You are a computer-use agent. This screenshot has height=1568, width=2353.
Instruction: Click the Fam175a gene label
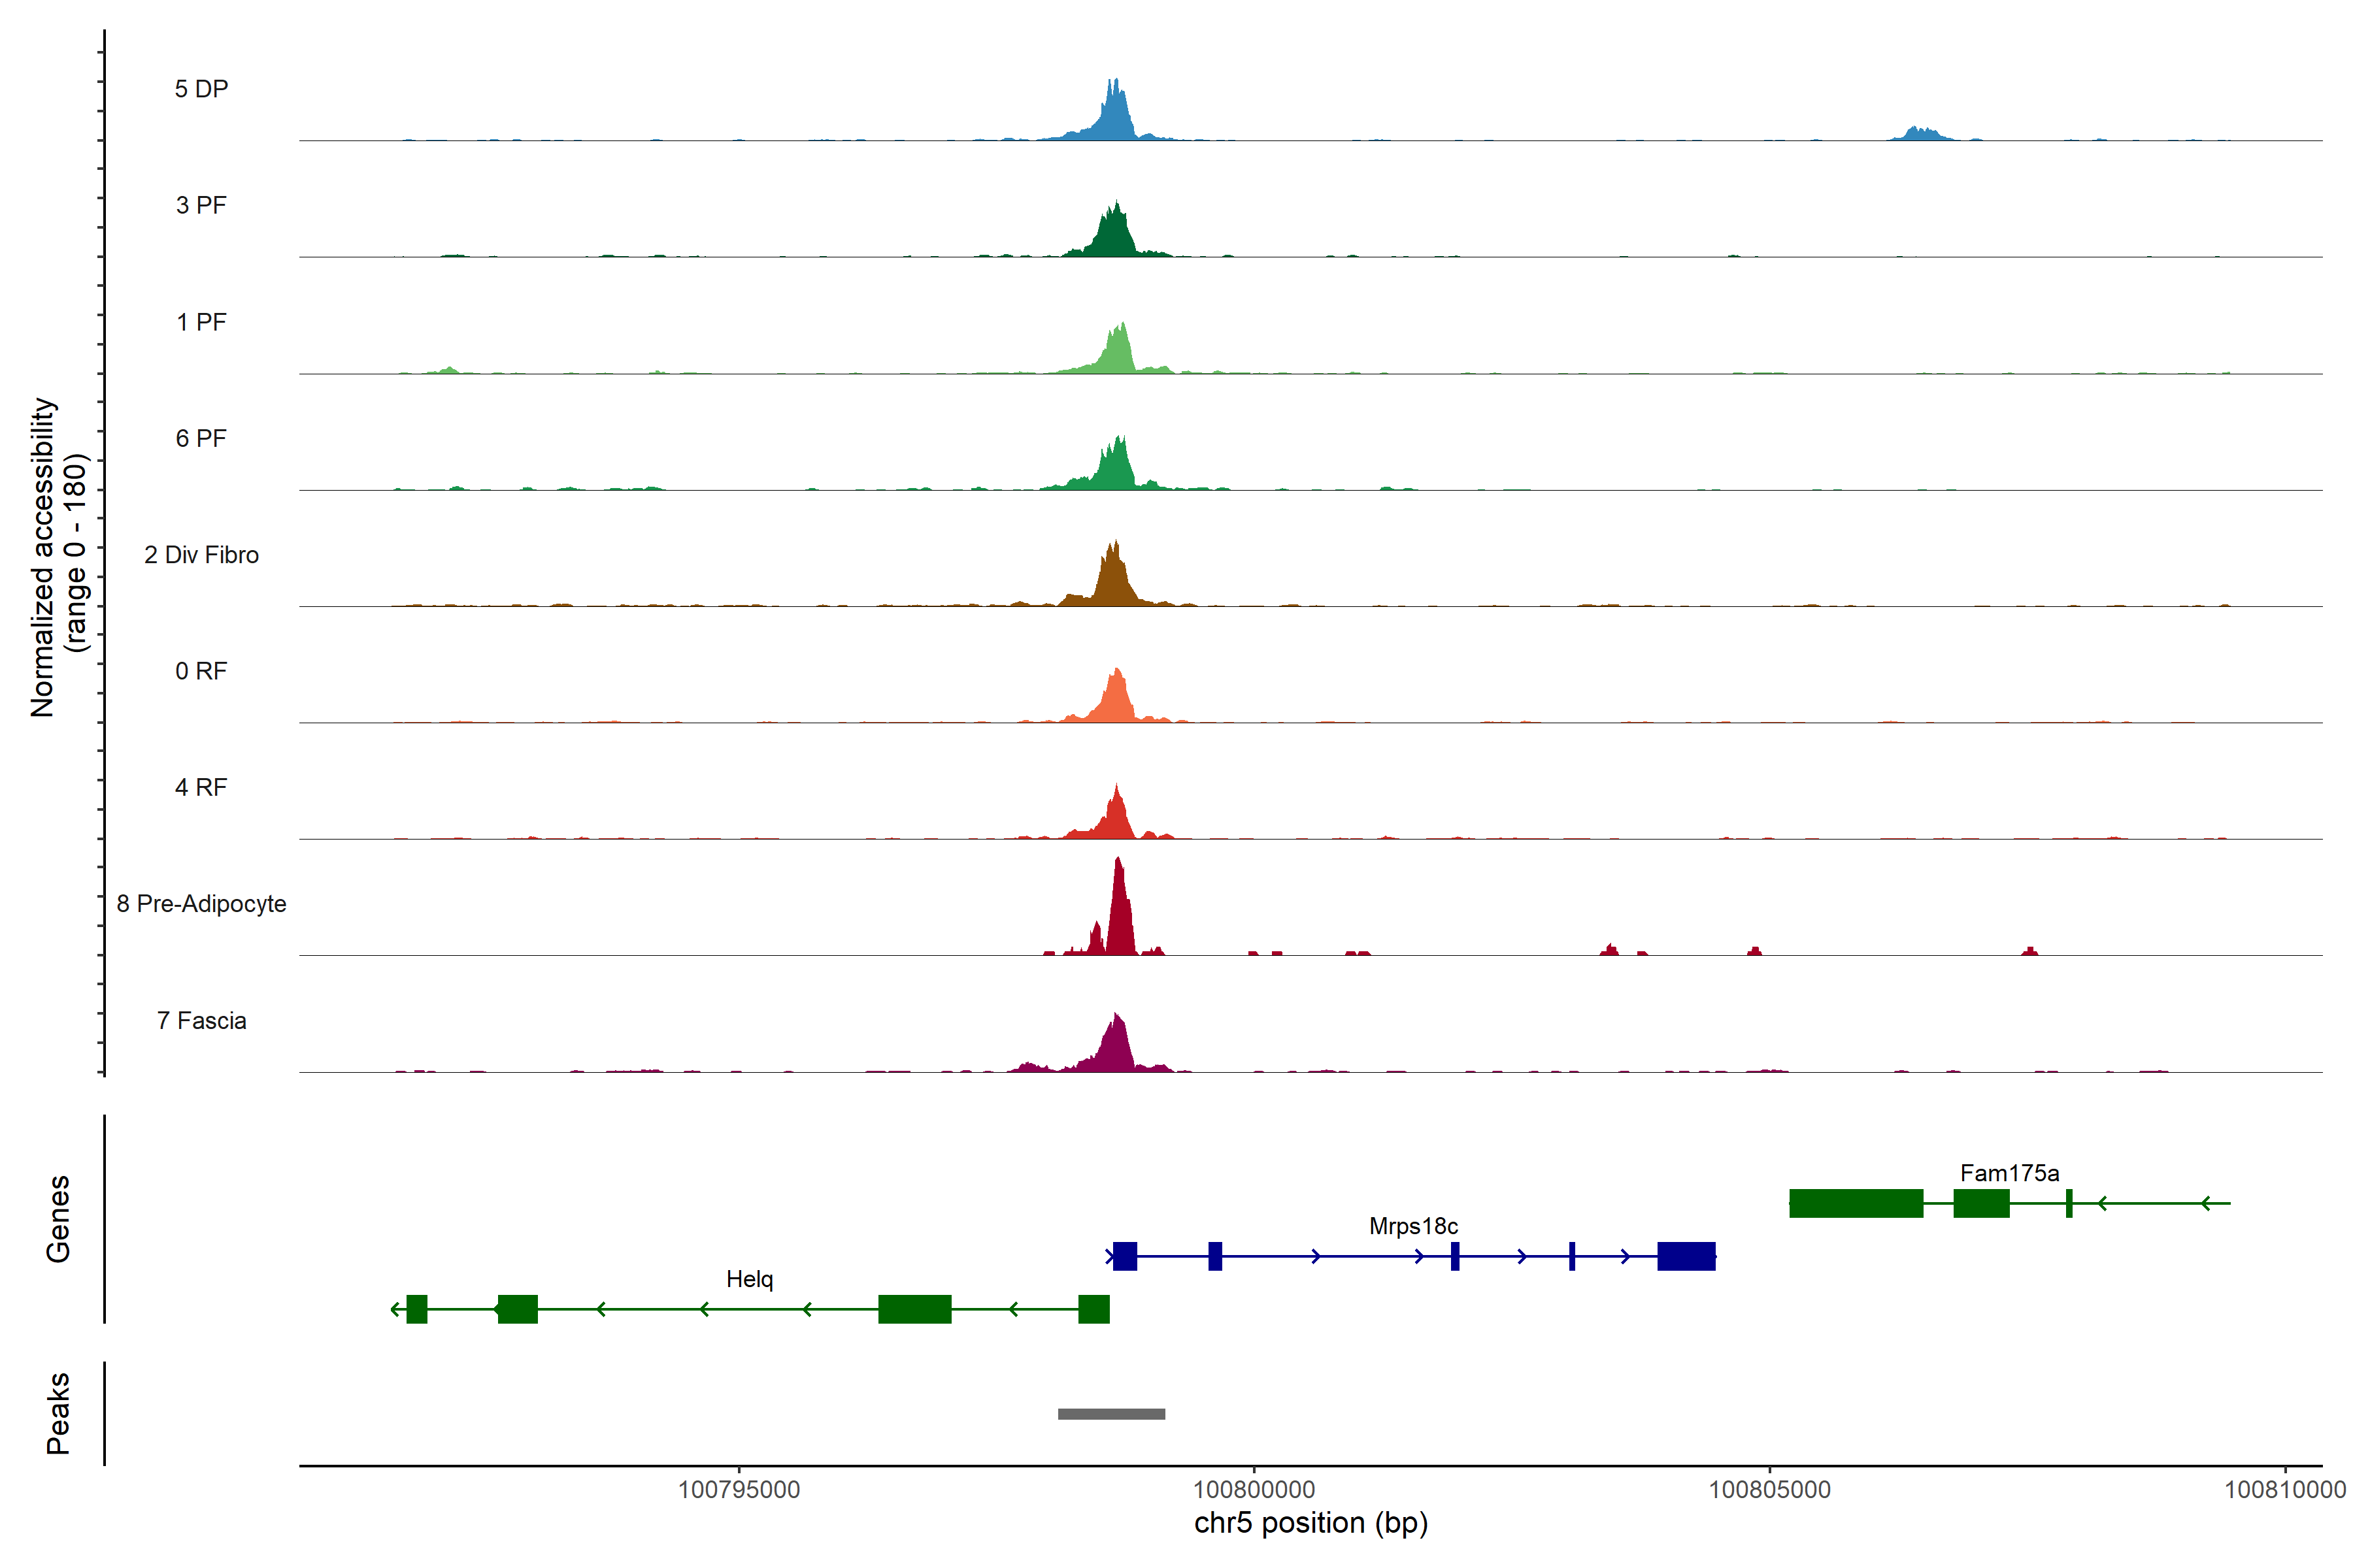point(2009,1173)
